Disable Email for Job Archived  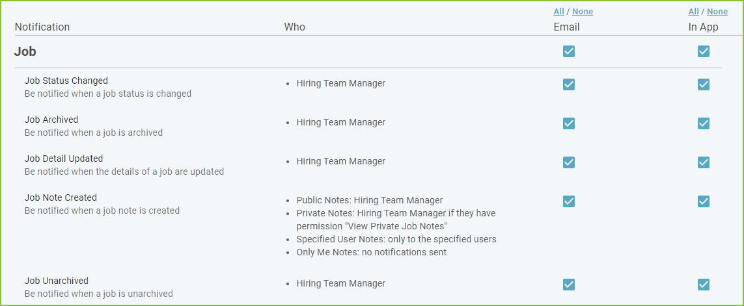tap(568, 123)
